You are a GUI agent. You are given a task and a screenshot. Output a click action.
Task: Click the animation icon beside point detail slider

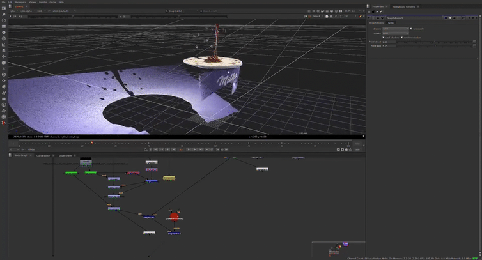pyautogui.click(x=474, y=42)
